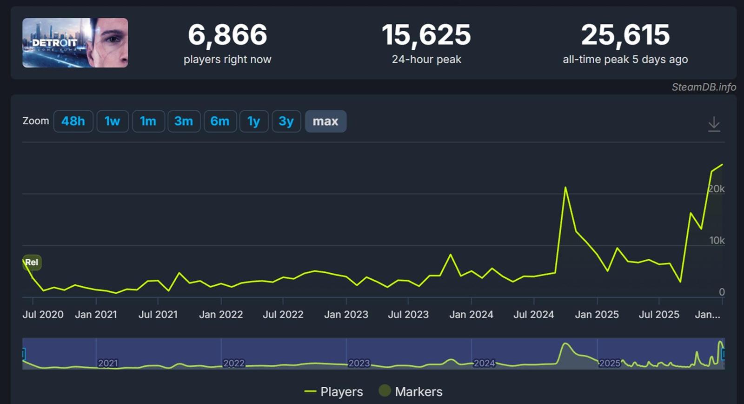Viewport: 744px width, 404px height.
Task: Click the Rel release marker on chart
Action: coord(32,263)
